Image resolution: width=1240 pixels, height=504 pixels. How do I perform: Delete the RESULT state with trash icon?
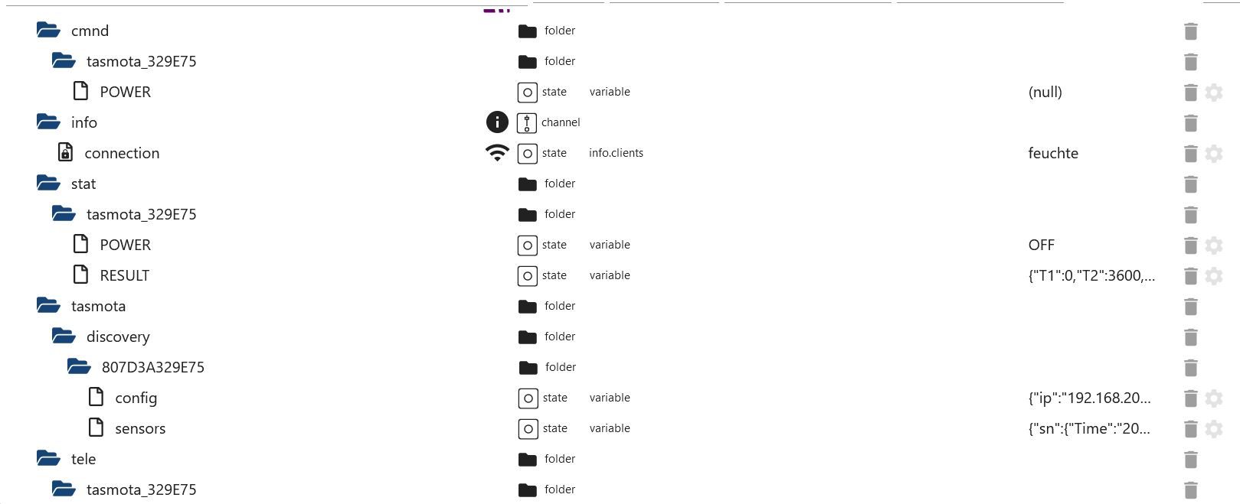click(x=1190, y=276)
